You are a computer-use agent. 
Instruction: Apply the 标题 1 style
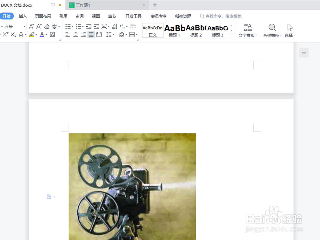pyautogui.click(x=174, y=31)
